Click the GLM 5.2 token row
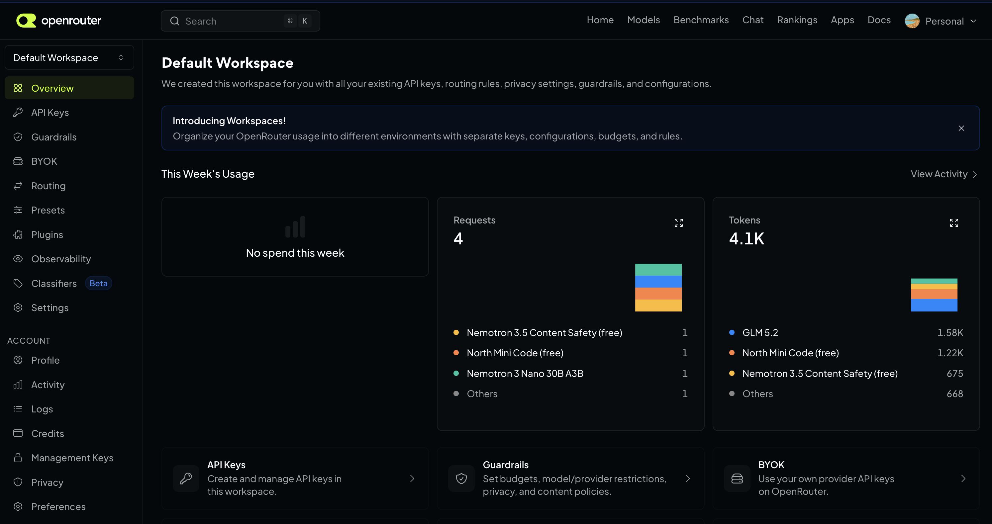 [846, 333]
